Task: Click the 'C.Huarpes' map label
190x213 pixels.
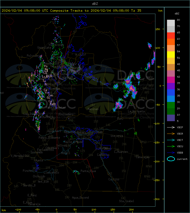Action: [x=121, y=152]
